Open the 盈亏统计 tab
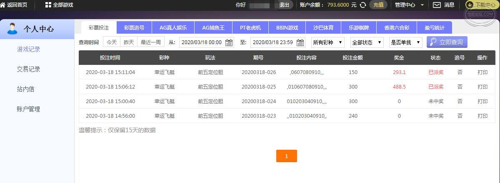 click(434, 28)
